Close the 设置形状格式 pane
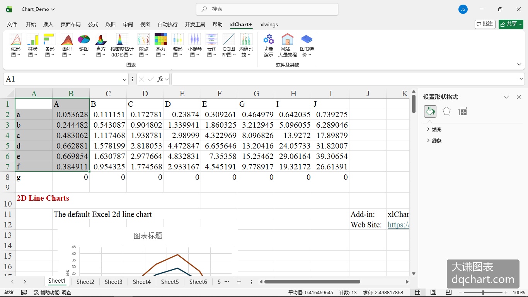 [519, 97]
